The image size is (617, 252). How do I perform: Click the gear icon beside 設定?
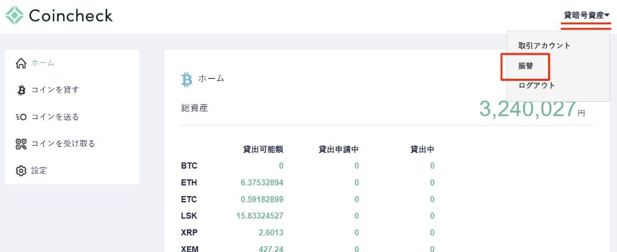pyautogui.click(x=21, y=171)
